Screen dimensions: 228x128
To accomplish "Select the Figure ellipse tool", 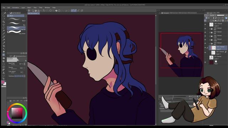I will click(4, 64).
